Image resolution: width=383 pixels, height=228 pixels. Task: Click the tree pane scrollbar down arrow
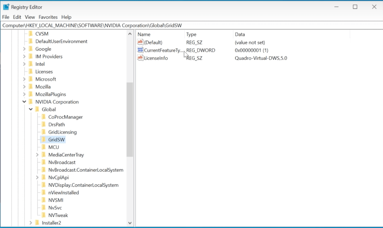coord(130,223)
